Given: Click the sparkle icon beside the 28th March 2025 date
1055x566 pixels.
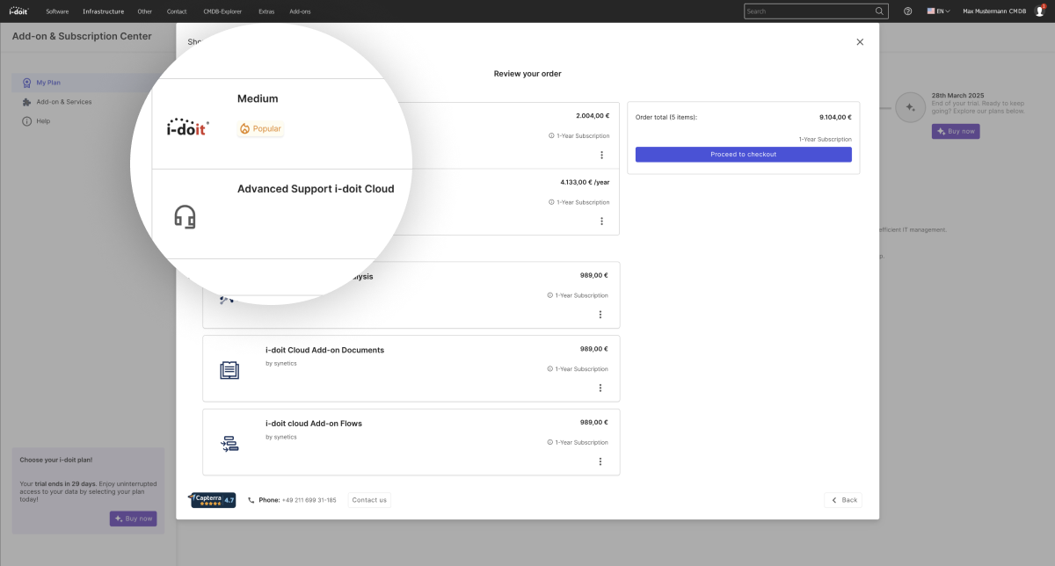Looking at the screenshot, I should point(911,107).
